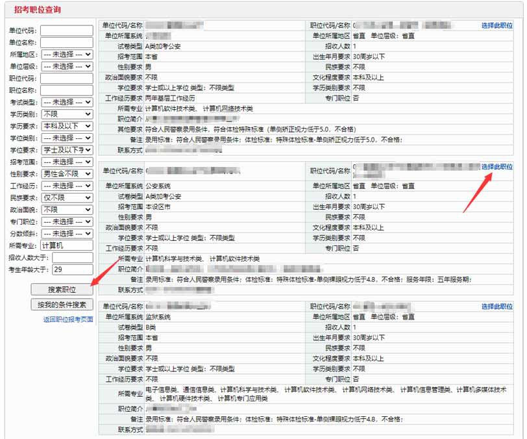
Task: Open the 考试类型 dropdown
Action: point(67,102)
